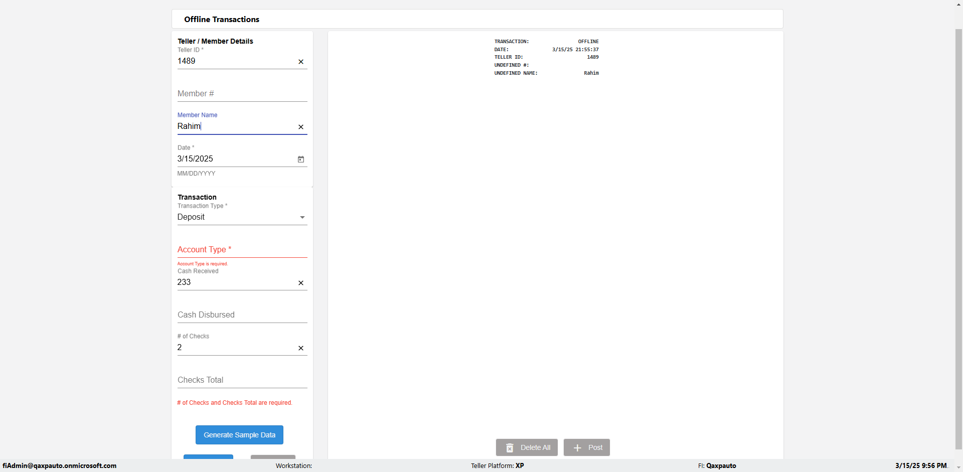Image resolution: width=963 pixels, height=472 pixels.
Task: Focus the Checks Total field
Action: [x=242, y=380]
